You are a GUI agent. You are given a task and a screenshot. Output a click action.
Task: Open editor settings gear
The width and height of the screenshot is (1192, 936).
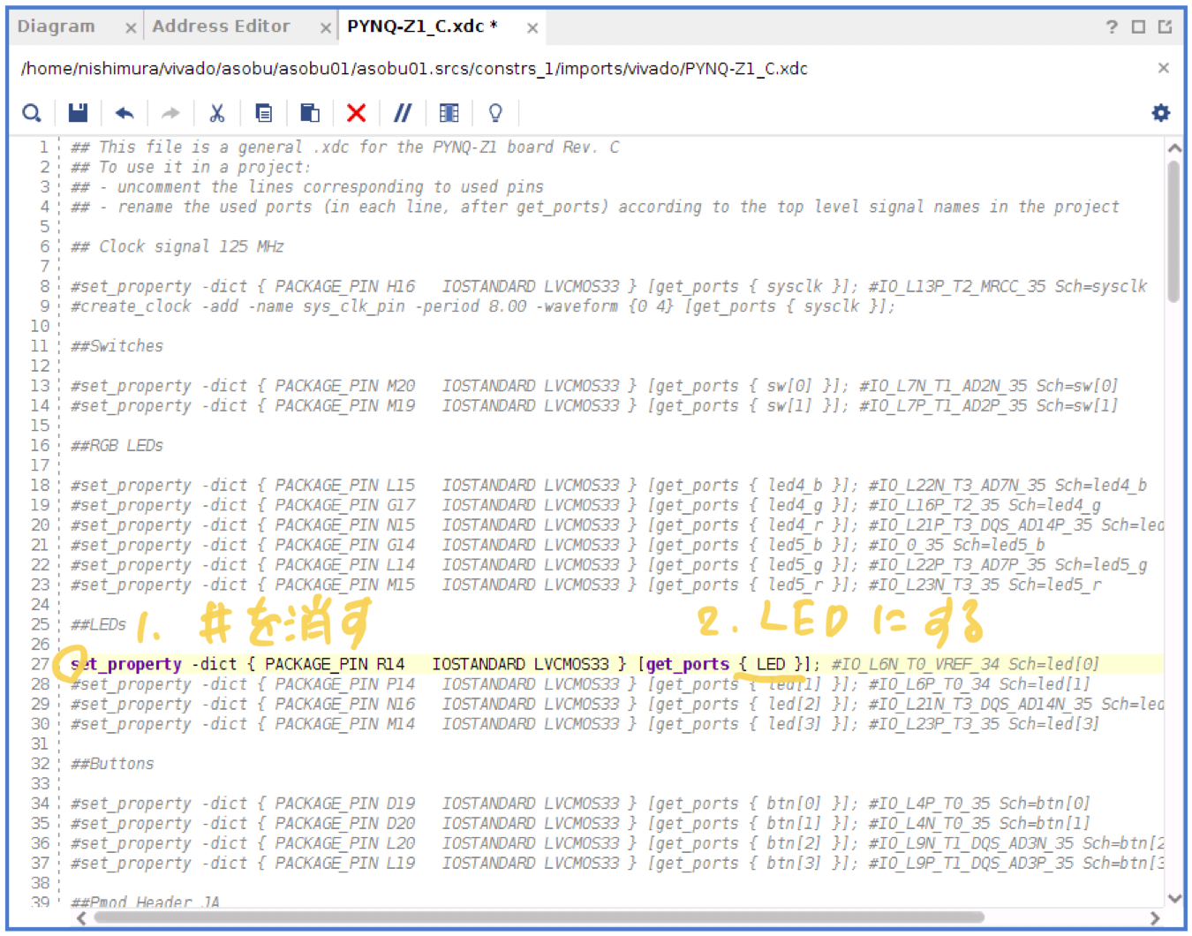(x=1160, y=113)
